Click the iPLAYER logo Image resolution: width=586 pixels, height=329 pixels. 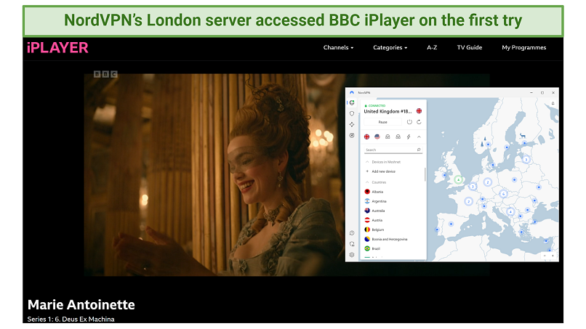click(57, 48)
